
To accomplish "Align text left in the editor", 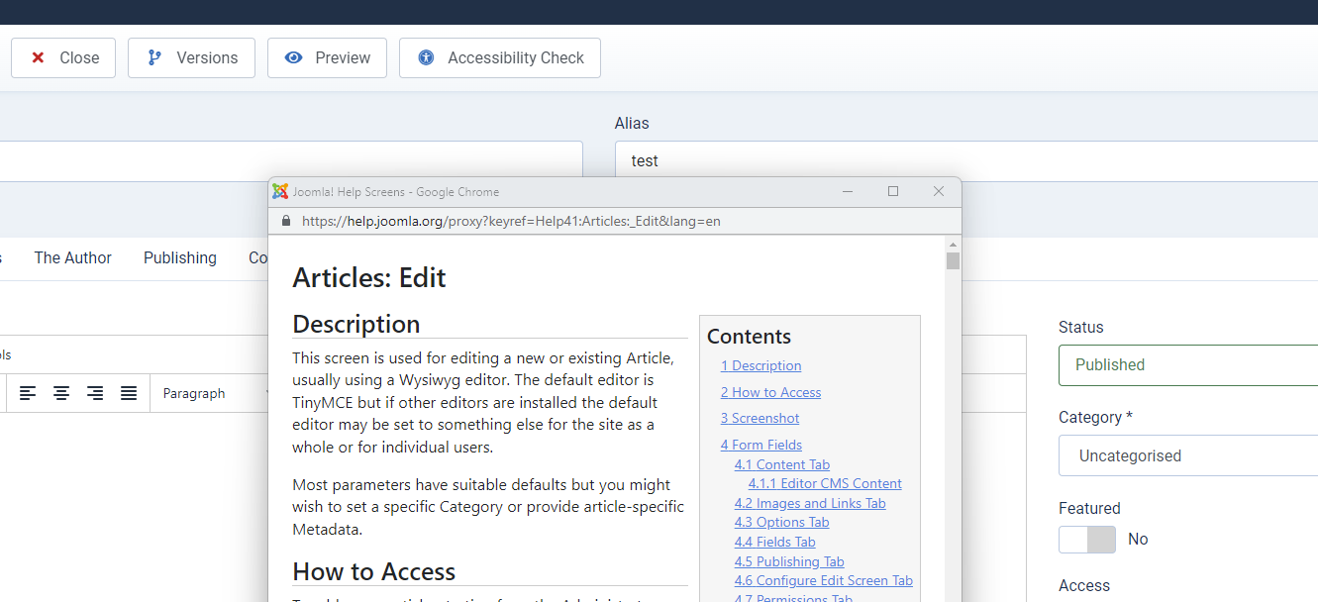I will (28, 393).
